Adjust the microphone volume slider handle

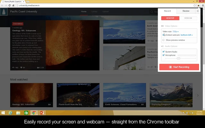[x=178, y=58]
